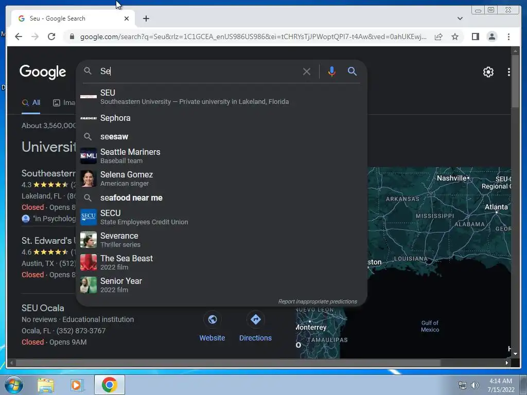Share this page from address bar
Screen dimensions: 527x395
click(x=438, y=37)
